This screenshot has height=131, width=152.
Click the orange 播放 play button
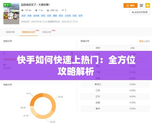pyautogui.click(x=130, y=5)
